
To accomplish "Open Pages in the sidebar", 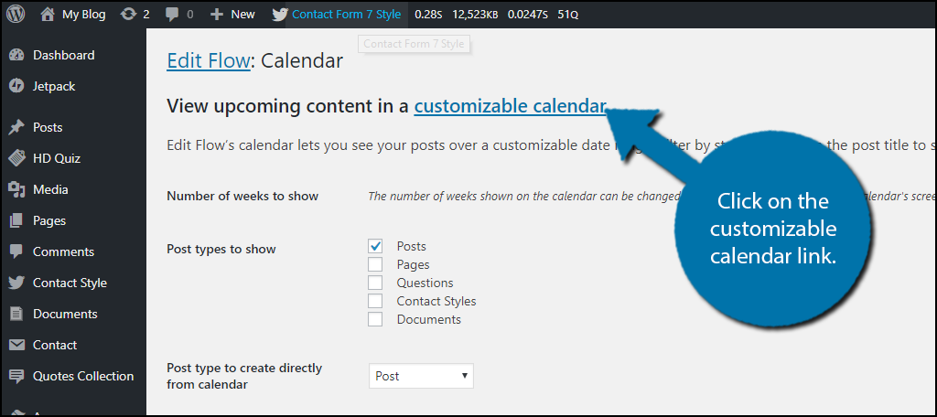I will (x=49, y=220).
